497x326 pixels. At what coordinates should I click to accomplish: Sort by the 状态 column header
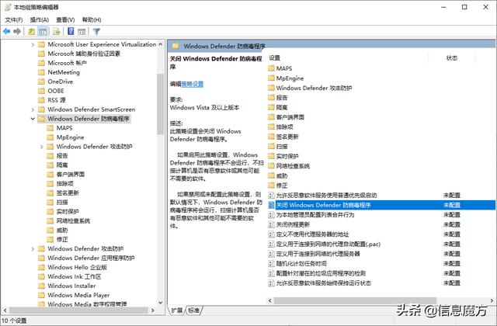coord(452,58)
